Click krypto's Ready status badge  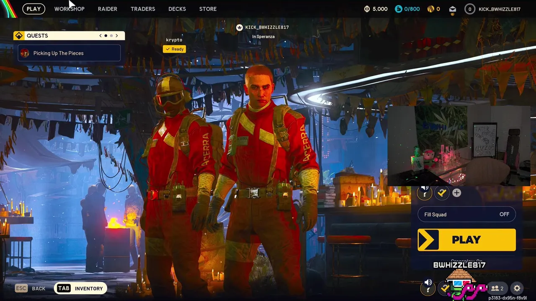click(174, 49)
